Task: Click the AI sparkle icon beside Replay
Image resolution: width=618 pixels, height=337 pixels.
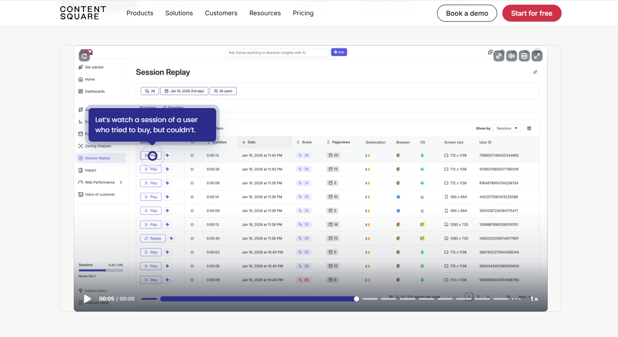Action: (x=171, y=238)
